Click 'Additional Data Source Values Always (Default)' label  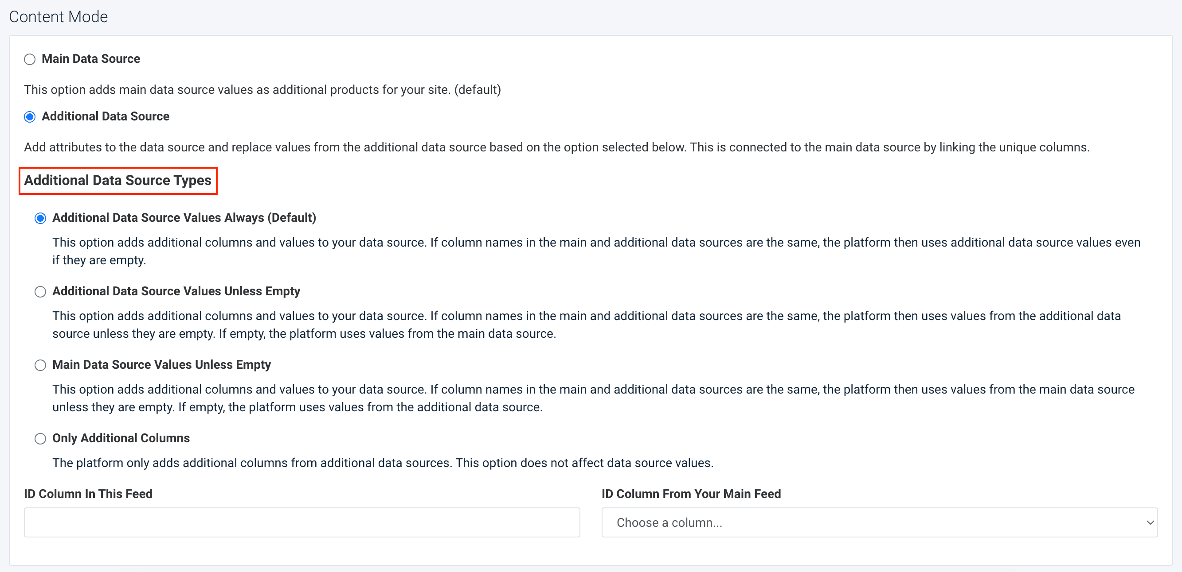point(184,218)
